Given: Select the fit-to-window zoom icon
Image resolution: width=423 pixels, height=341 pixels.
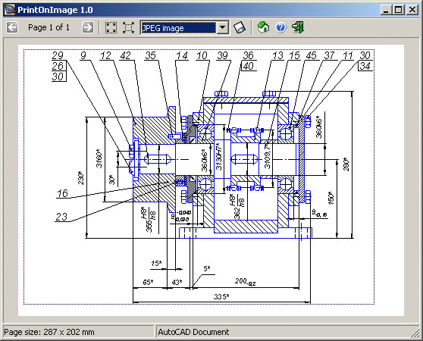Looking at the screenshot, I should pyautogui.click(x=111, y=27).
